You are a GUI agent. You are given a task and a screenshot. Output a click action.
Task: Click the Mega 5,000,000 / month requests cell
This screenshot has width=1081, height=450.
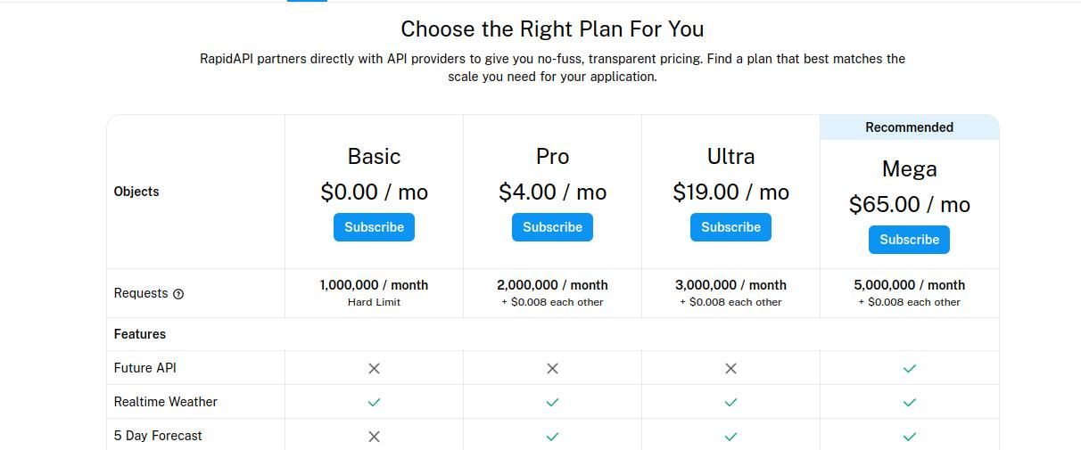pos(909,285)
